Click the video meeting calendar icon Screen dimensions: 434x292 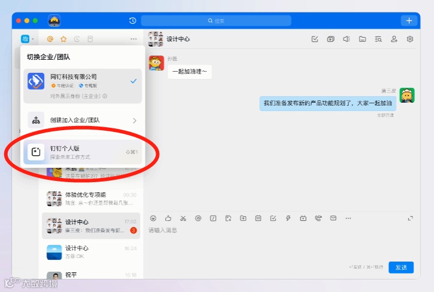click(x=303, y=218)
